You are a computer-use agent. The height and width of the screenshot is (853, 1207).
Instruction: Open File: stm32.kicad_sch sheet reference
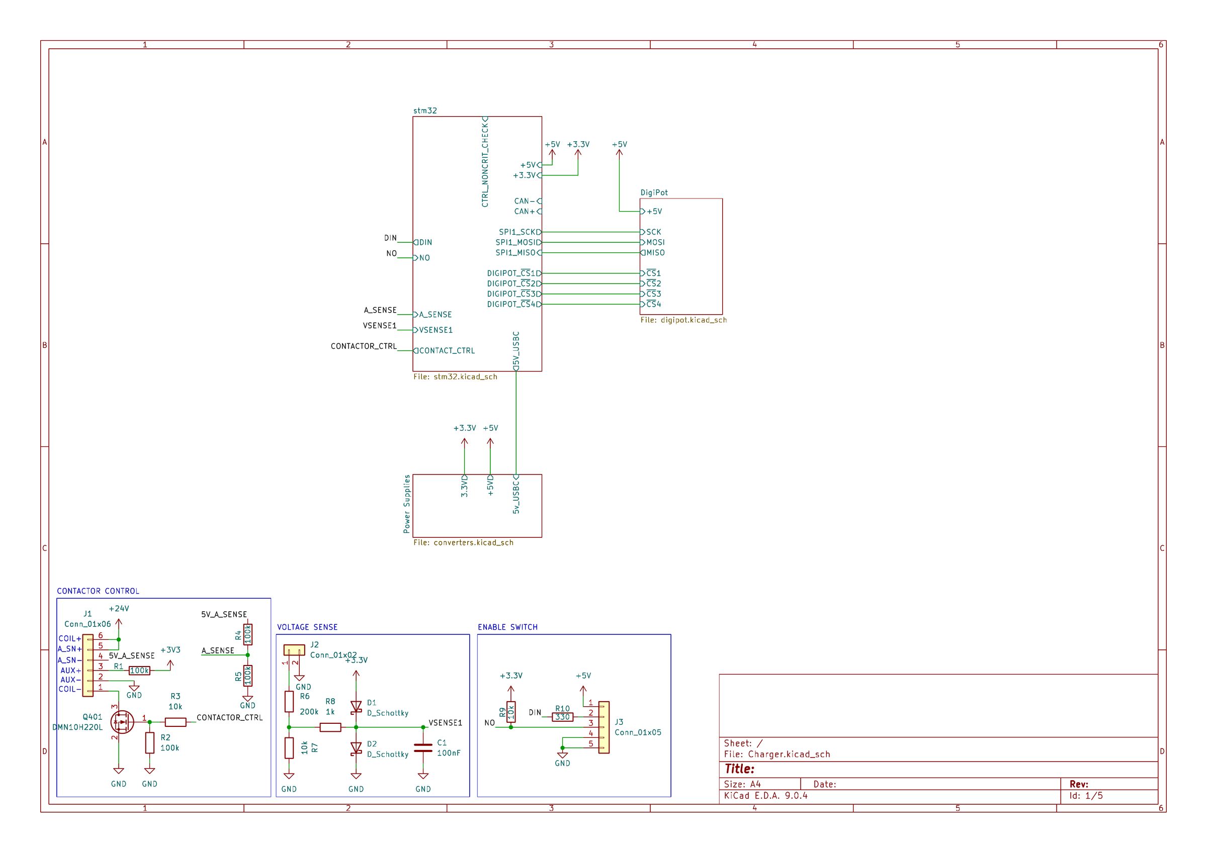[455, 377]
